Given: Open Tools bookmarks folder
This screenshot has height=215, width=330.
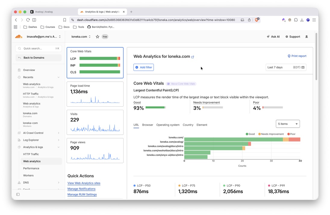Looking at the screenshot, I should tap(79, 27).
